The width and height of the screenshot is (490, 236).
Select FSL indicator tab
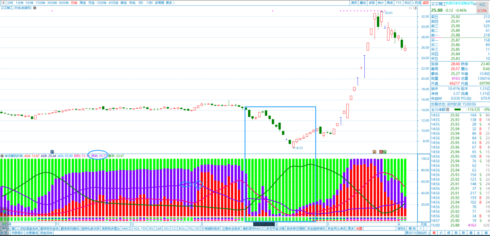tap(191, 228)
